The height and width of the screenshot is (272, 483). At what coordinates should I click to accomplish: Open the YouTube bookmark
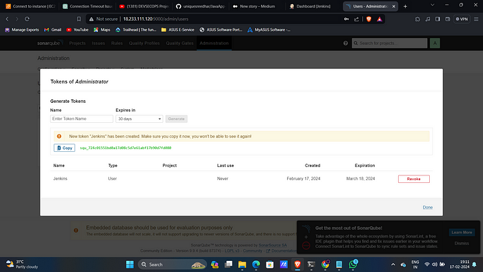[x=77, y=30]
